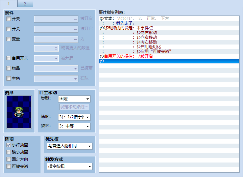Enable the 自用开关 condition checkbox
The image size is (243, 177).
(x=8, y=58)
